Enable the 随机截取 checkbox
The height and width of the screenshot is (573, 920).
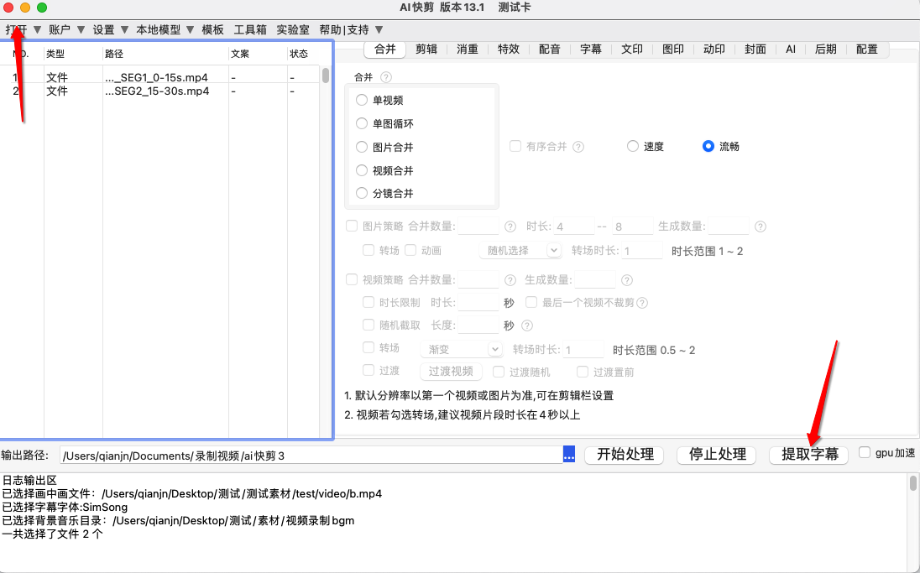(369, 325)
